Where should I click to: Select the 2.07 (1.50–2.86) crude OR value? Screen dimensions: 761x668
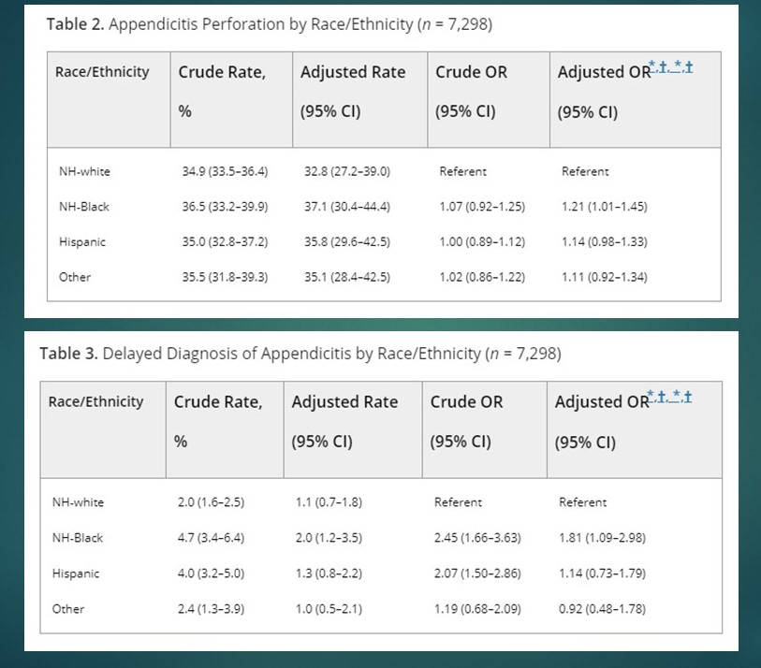477,574
